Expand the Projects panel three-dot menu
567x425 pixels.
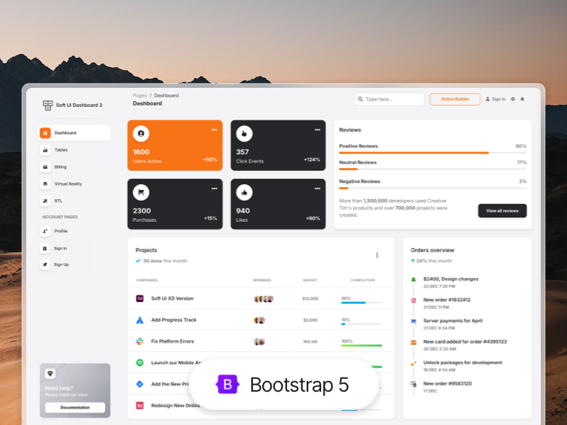377,254
